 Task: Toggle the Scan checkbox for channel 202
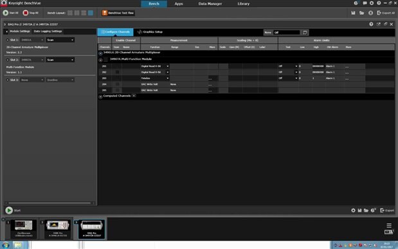click(x=117, y=72)
